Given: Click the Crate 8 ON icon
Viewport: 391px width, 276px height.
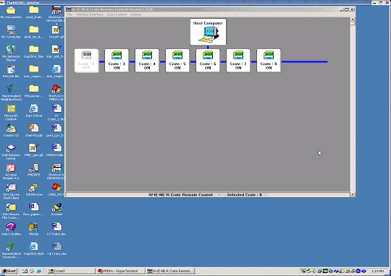Looking at the screenshot, I should tap(269, 61).
